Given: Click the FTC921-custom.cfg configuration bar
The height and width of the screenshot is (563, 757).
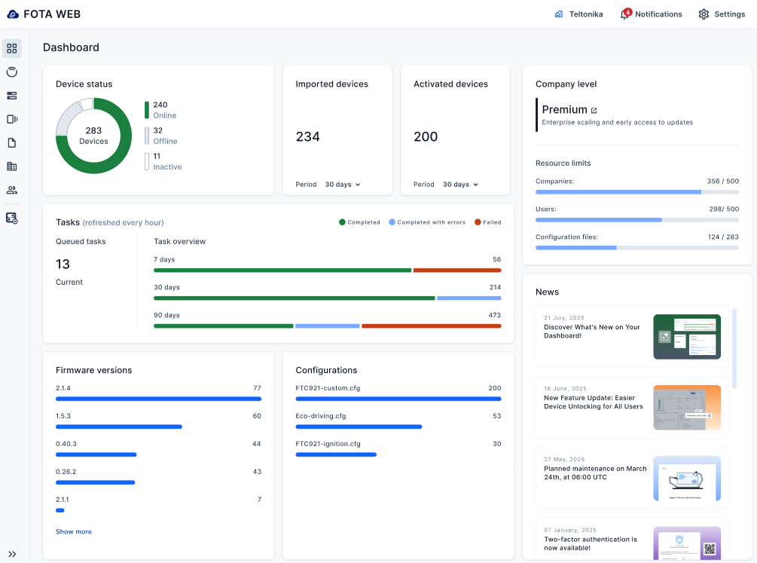Looking at the screenshot, I should (x=398, y=399).
